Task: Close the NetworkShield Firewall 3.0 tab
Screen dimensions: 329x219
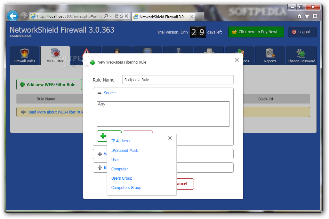Action: [192, 17]
